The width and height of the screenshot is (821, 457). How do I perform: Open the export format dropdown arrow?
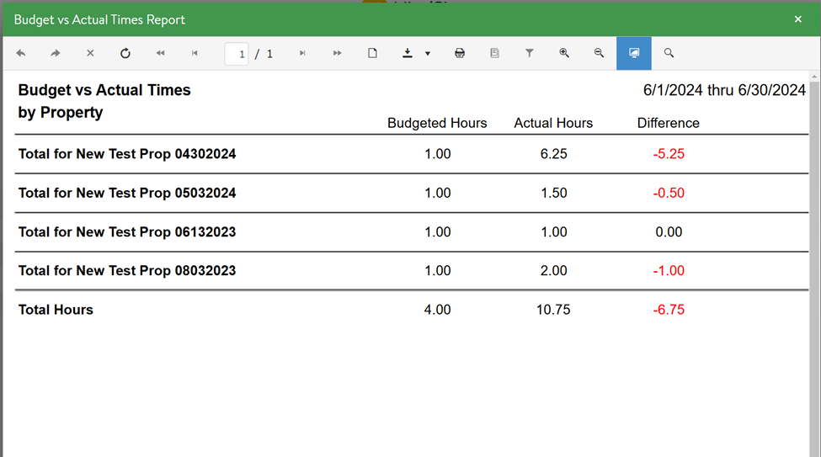pos(427,53)
